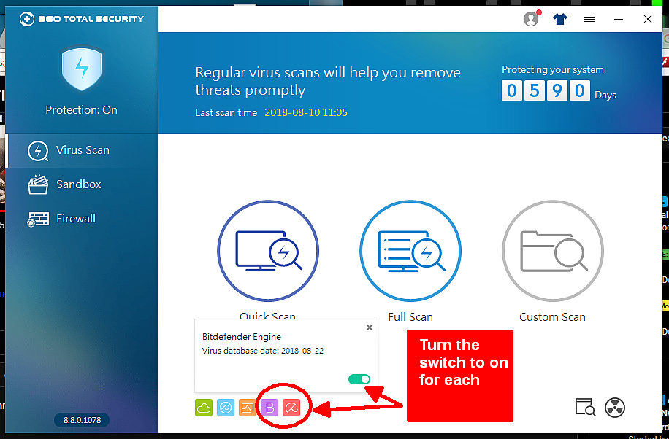Click the Protection: On status text
The height and width of the screenshot is (439, 669).
(82, 110)
